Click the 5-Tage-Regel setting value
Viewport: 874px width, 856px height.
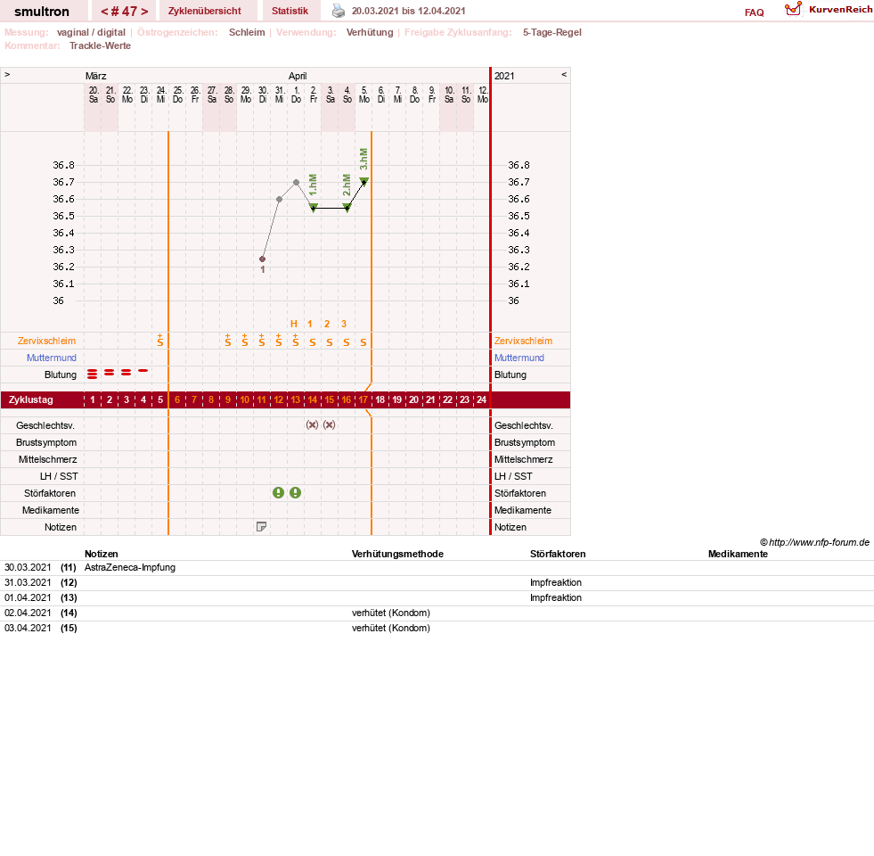(551, 32)
